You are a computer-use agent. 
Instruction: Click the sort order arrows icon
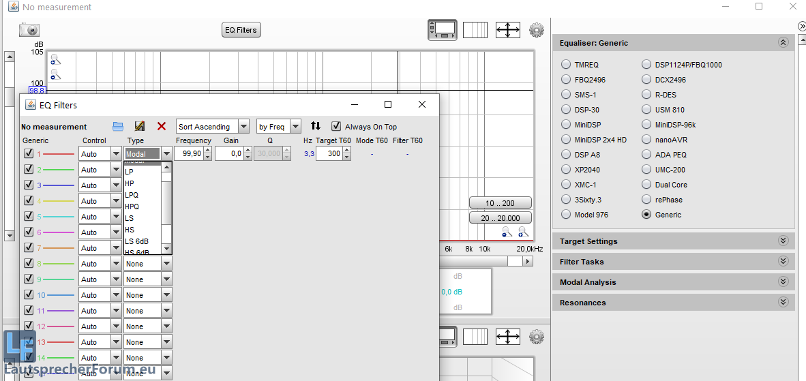(x=315, y=126)
